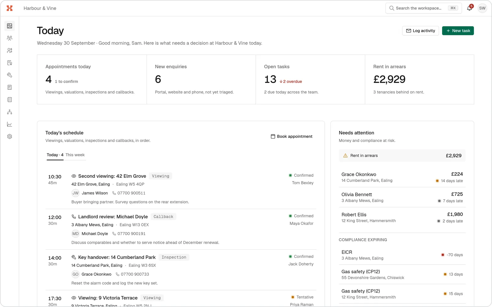
Task: Open the Rent in arrears £2,929 card
Action: pos(419,80)
